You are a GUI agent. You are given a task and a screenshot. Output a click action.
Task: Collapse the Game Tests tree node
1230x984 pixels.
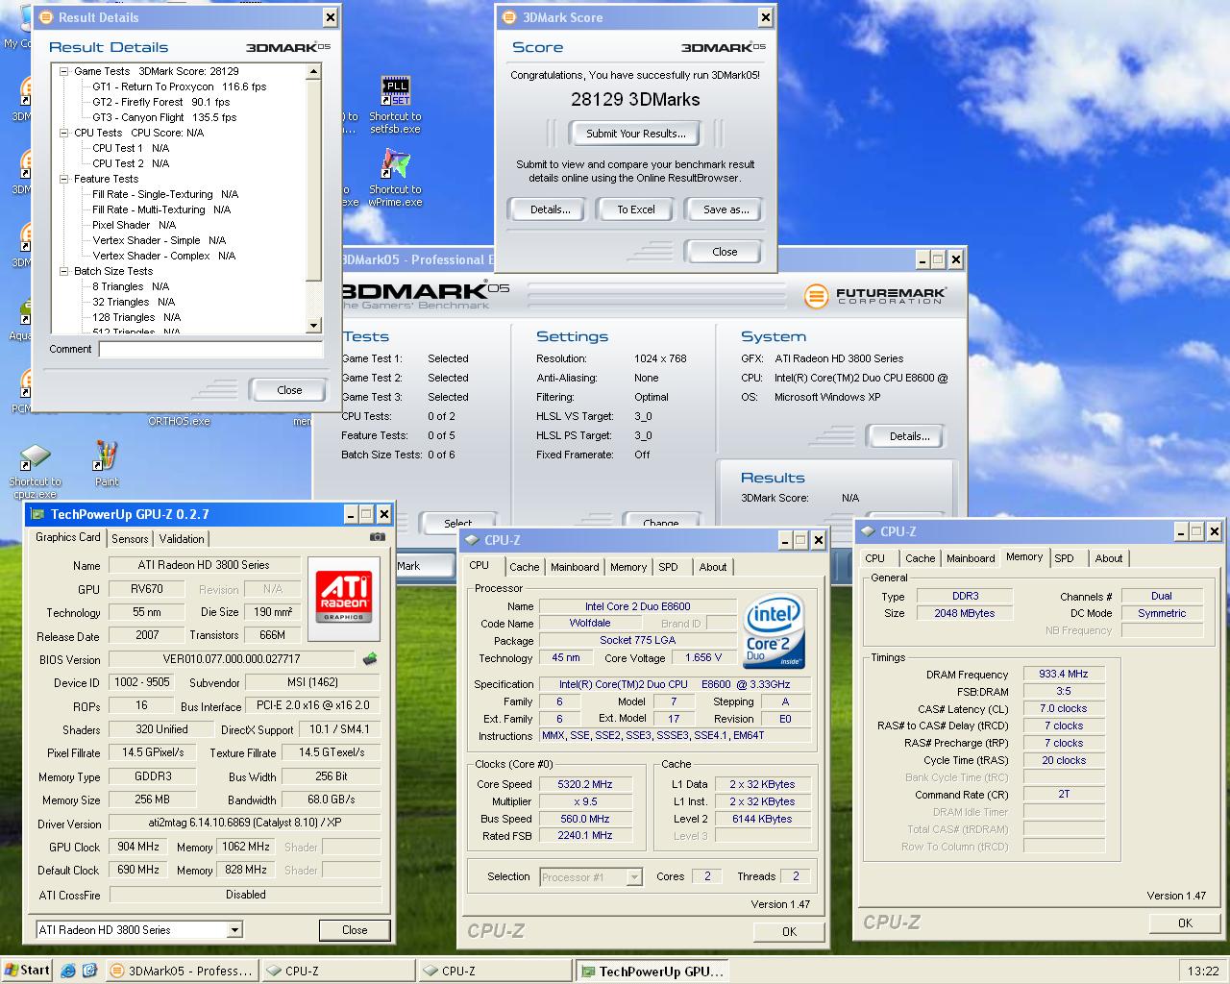tap(64, 71)
